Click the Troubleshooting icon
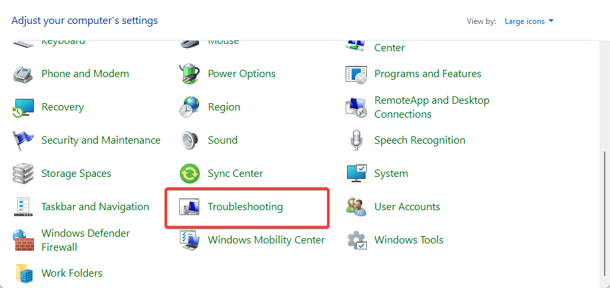The width and height of the screenshot is (610, 288). pyautogui.click(x=189, y=207)
